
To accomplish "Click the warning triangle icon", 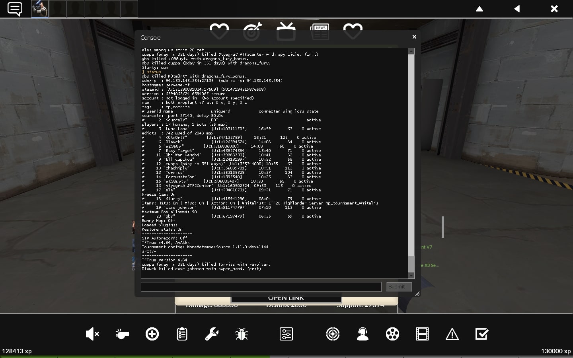I will (x=452, y=334).
